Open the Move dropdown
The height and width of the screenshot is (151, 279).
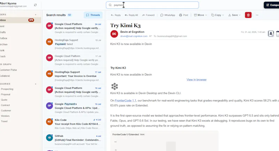point(200,15)
